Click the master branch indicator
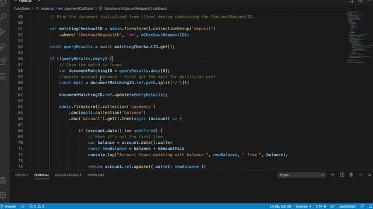This screenshot has width=373, height=209. [x=9, y=207]
